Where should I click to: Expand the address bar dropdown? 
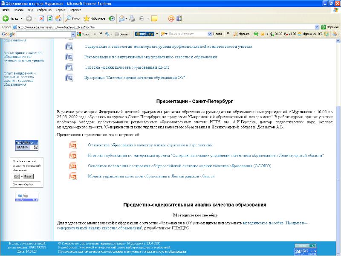coord(317,27)
